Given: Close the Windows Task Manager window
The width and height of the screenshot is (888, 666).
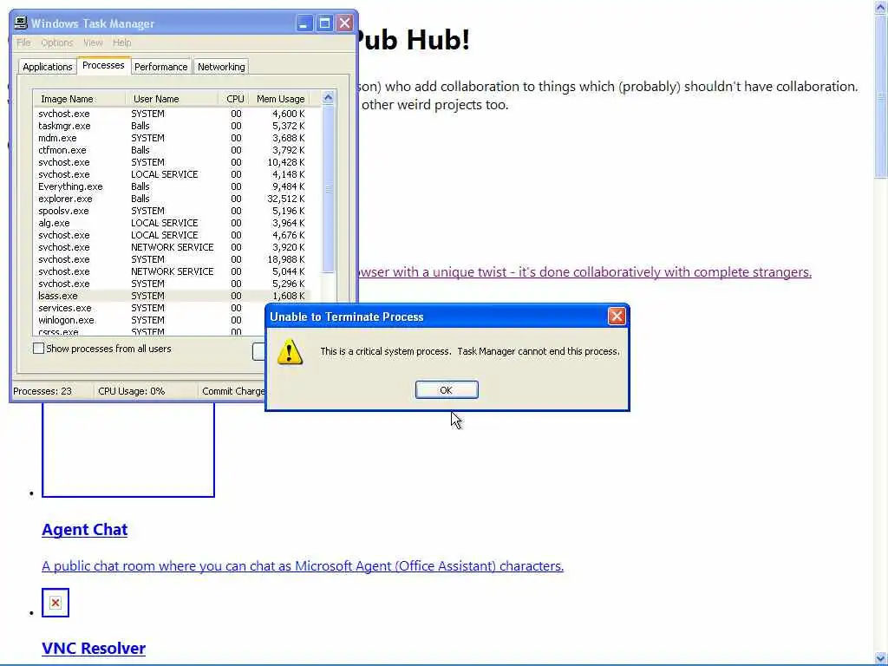Looking at the screenshot, I should pyautogui.click(x=344, y=23).
